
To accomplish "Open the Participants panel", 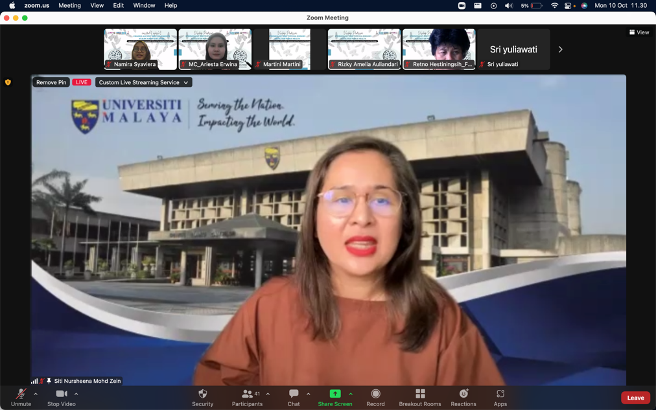I will 247,397.
